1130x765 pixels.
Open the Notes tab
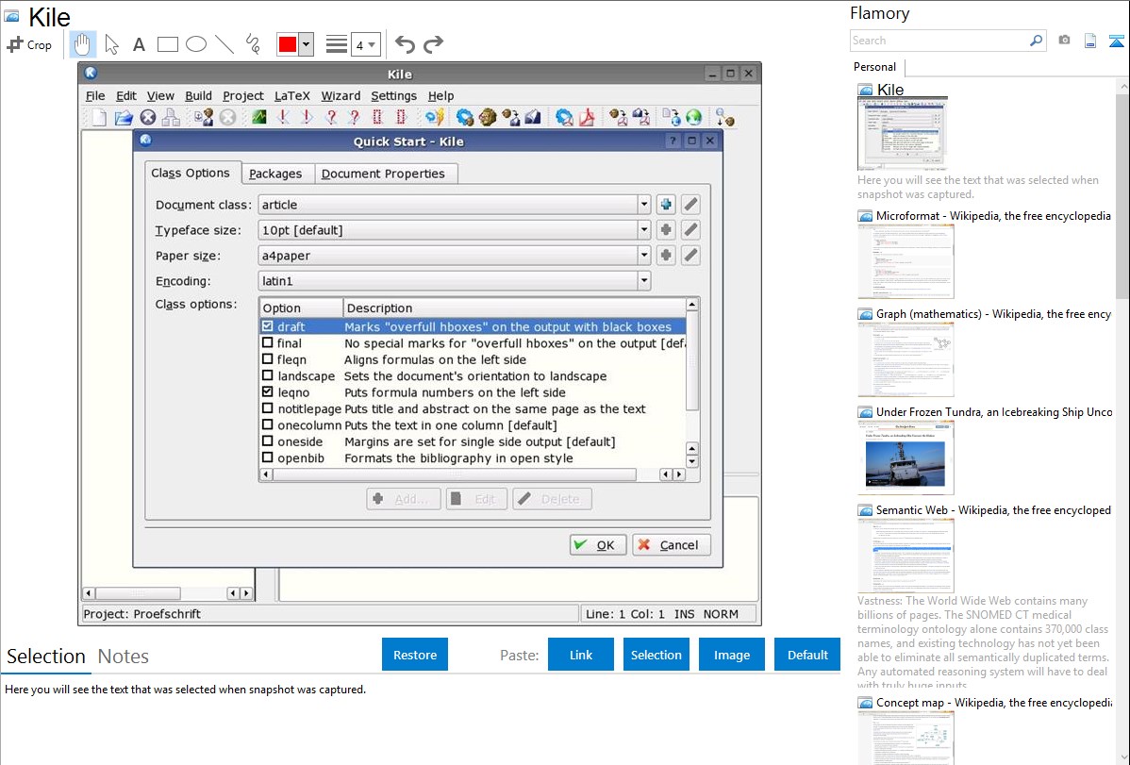point(123,657)
